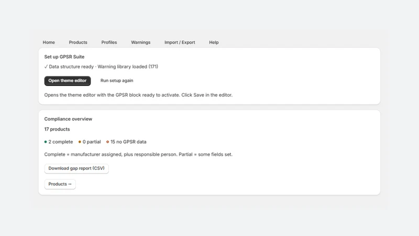This screenshot has height=236, width=419.
Task: Click the Warning library loaded (171) text
Action: click(x=128, y=67)
